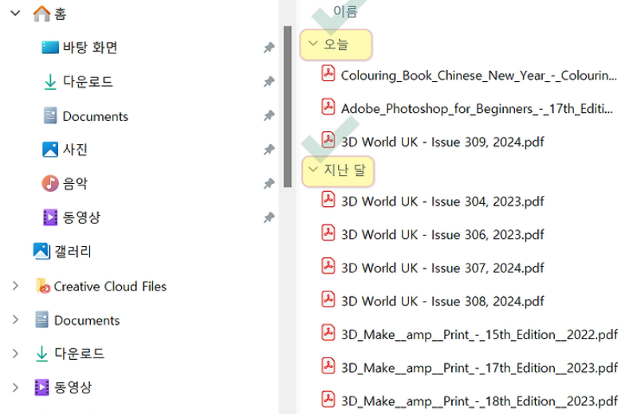Open the 사진 pictures icon

(x=50, y=150)
